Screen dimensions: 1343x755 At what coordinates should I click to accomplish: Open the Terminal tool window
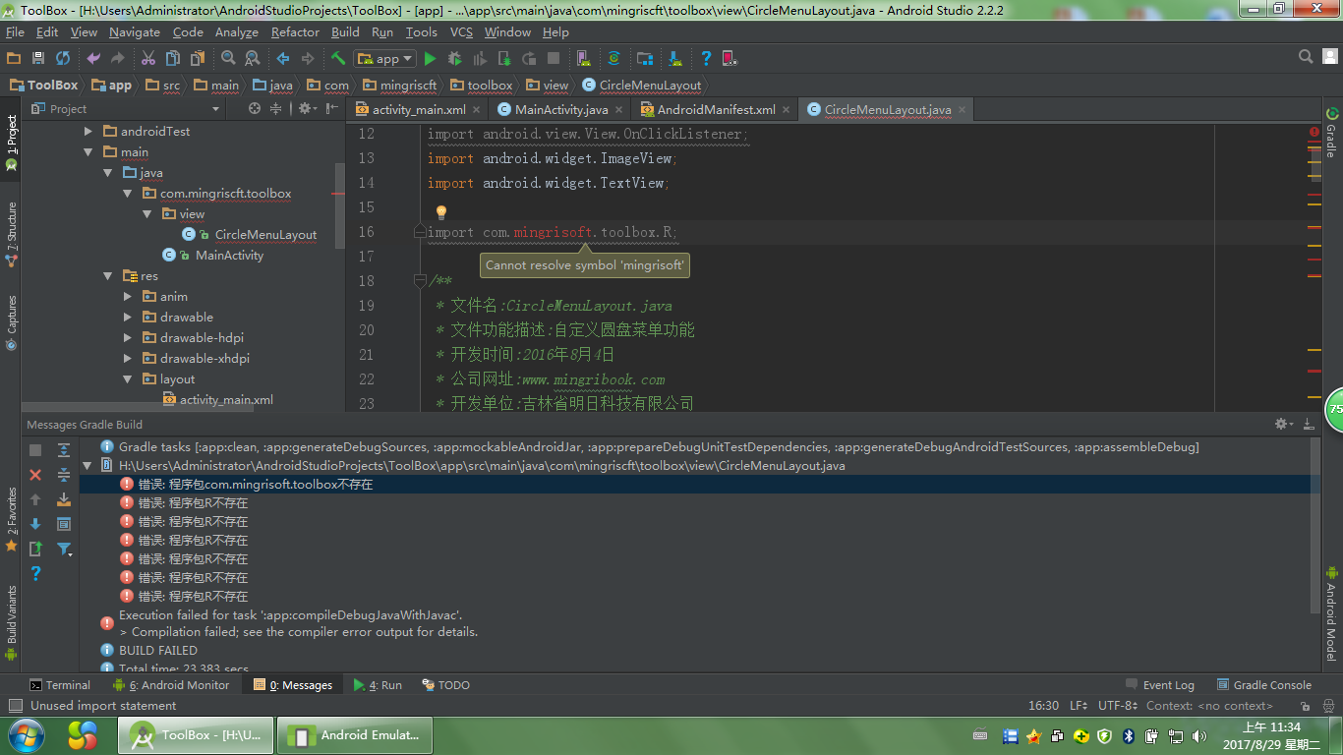tap(59, 685)
